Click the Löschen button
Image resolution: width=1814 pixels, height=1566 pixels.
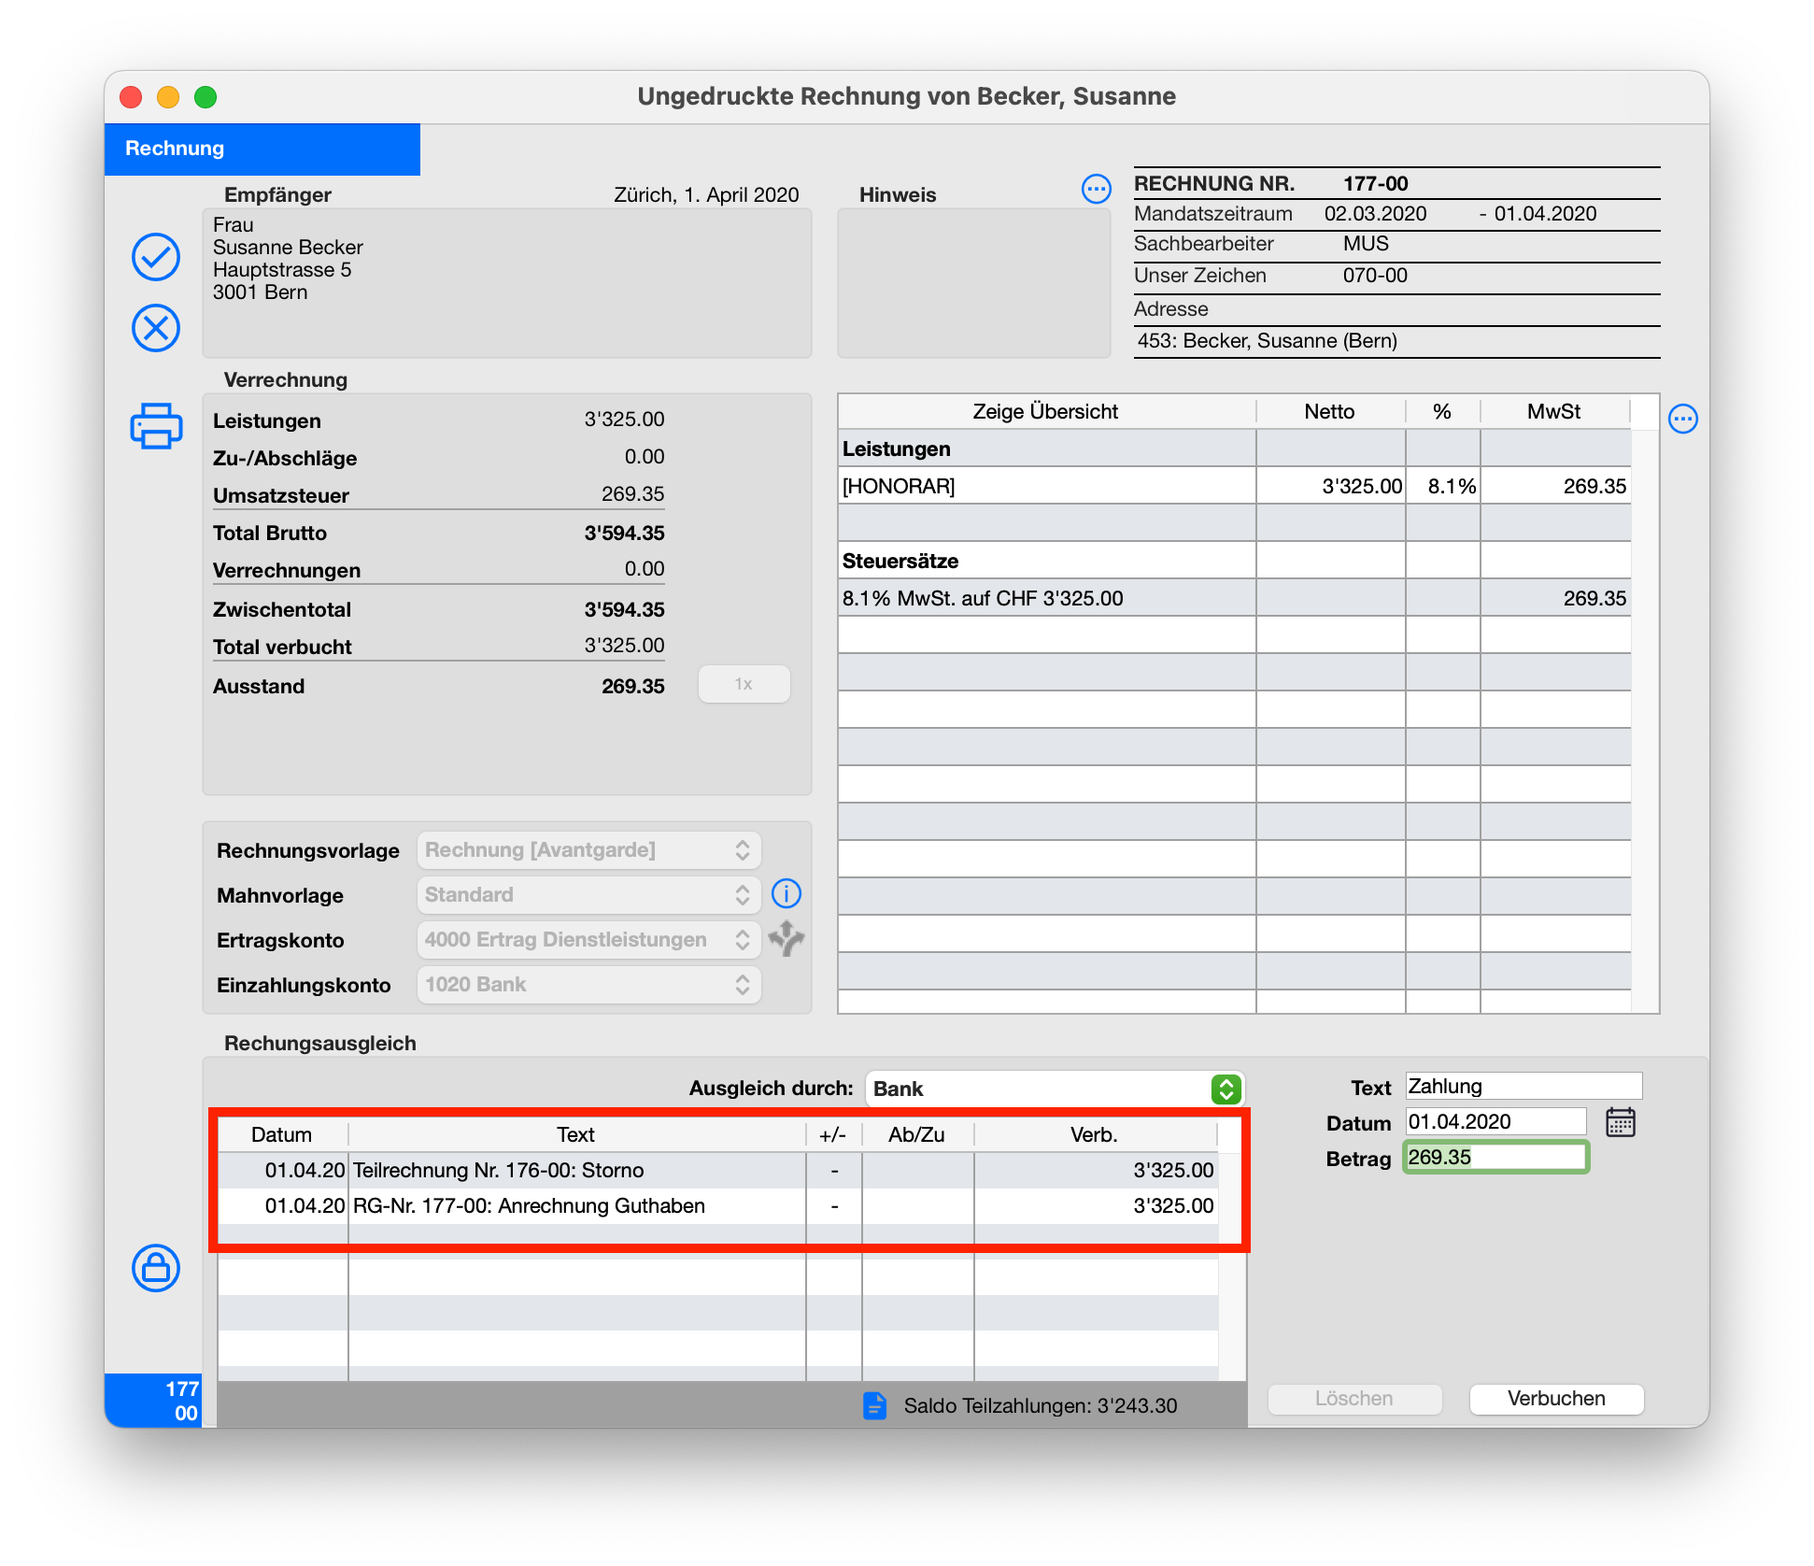coord(1354,1399)
